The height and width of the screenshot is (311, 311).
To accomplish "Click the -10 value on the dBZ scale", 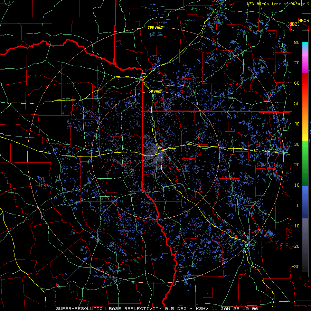I will click(295, 226).
